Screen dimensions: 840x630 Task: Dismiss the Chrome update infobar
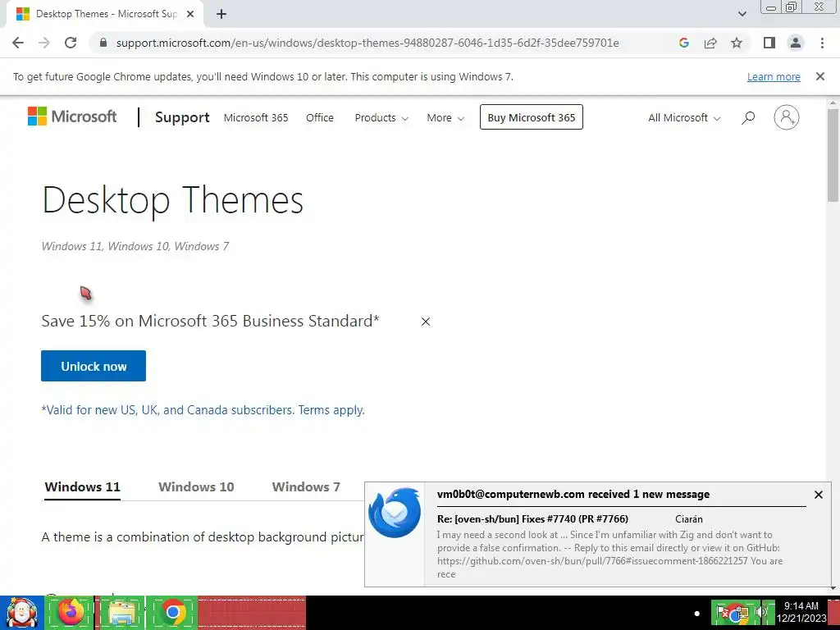(x=819, y=76)
